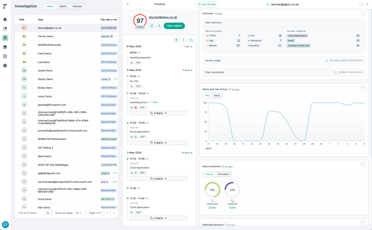Click the activity pulse icon beside the header email
The image size is (372, 230).
(x=267, y=4)
